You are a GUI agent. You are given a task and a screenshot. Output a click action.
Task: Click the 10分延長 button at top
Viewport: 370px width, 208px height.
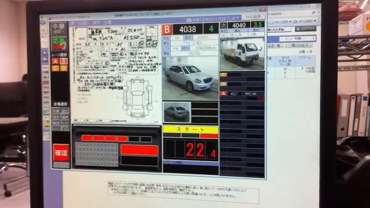[253, 17]
